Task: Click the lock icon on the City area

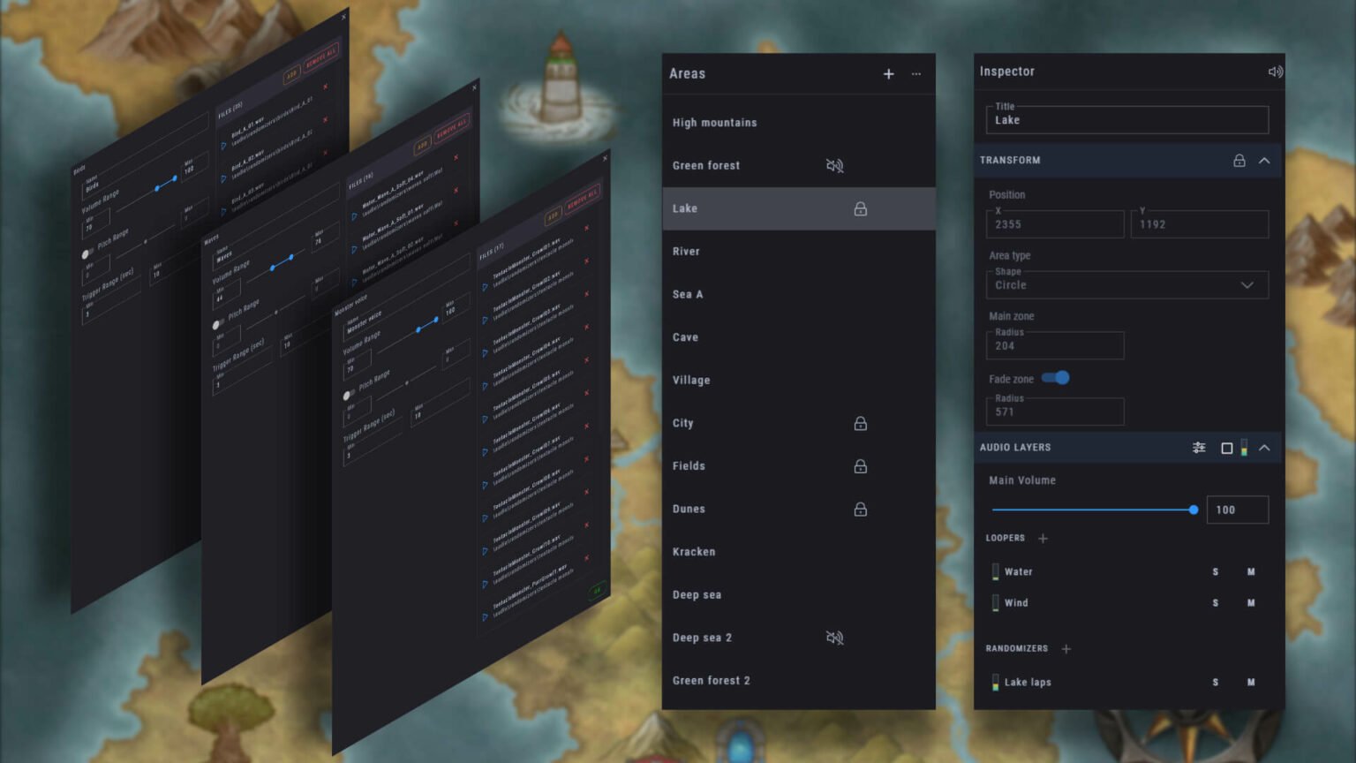Action: pos(860,423)
